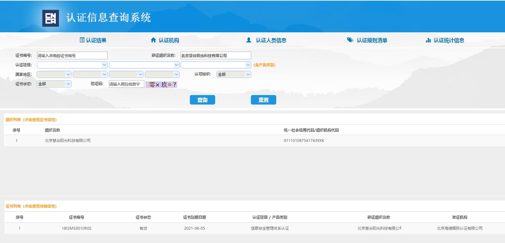Click certificate status 有效
The height and width of the screenshot is (243, 505).
tap(143, 228)
